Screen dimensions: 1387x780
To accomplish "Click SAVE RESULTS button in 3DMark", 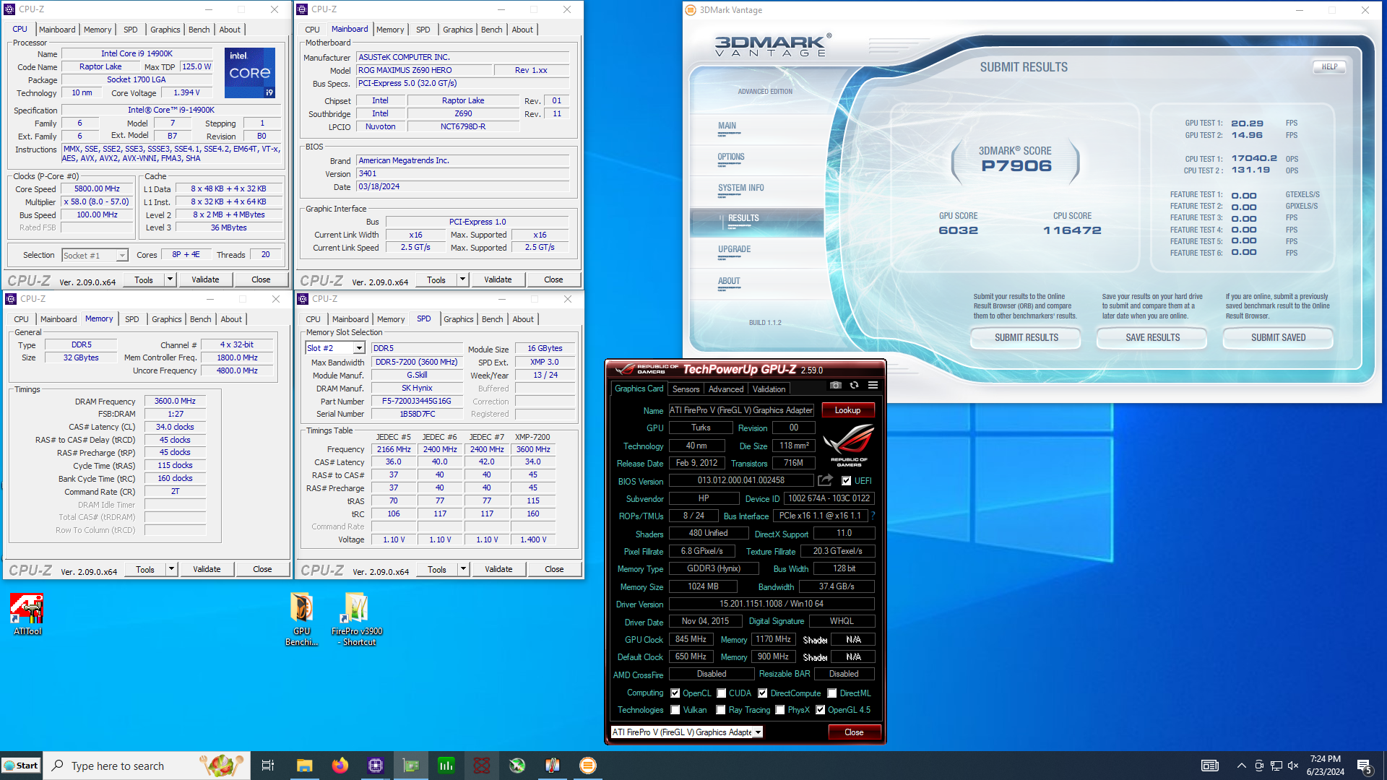I will coord(1152,337).
